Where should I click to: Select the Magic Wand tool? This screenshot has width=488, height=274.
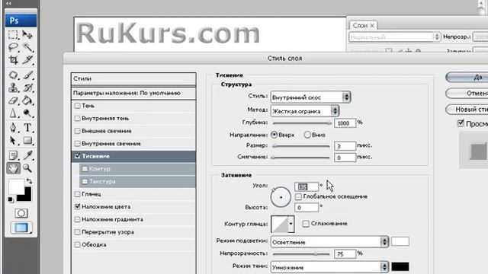[x=27, y=47]
